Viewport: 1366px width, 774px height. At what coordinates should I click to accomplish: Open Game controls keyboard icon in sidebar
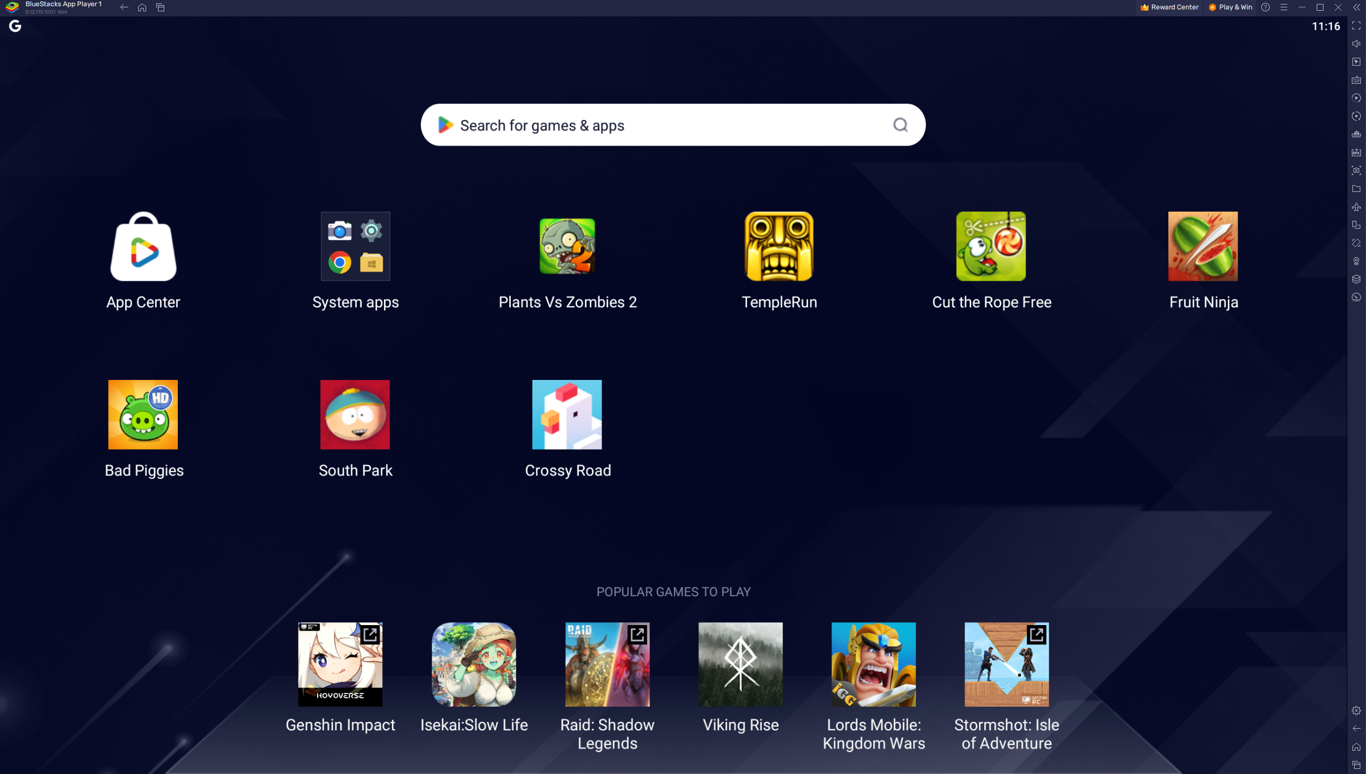pos(1356,80)
